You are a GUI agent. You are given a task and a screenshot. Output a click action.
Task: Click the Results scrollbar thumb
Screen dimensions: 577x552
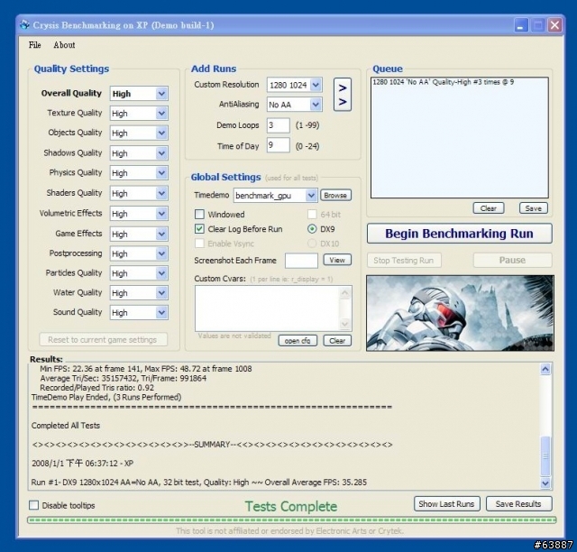coord(545,455)
